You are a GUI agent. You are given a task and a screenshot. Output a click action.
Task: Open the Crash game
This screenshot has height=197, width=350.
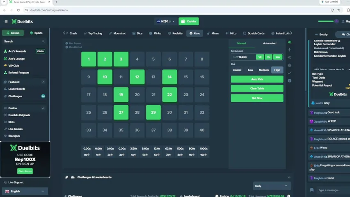pos(71,33)
